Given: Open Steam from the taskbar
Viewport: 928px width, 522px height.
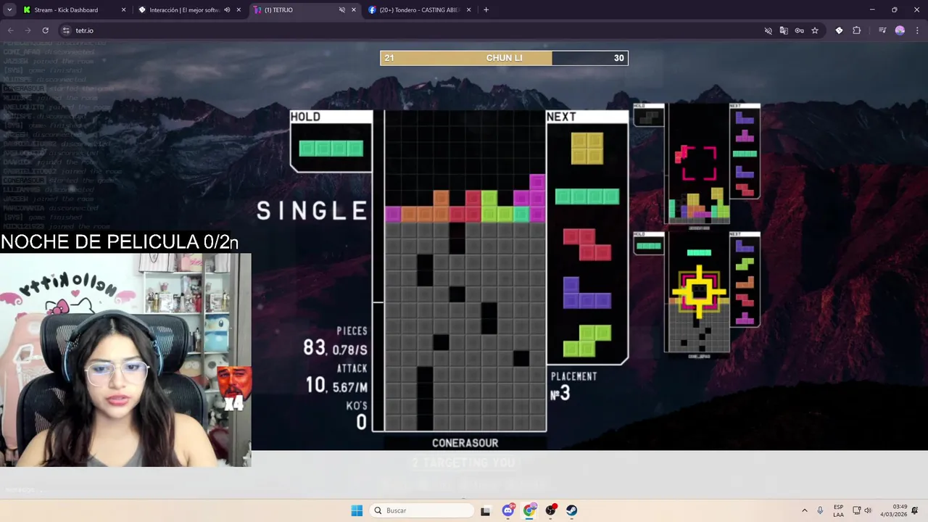Looking at the screenshot, I should [572, 510].
